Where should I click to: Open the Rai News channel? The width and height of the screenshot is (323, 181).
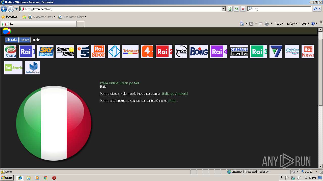pos(308,52)
